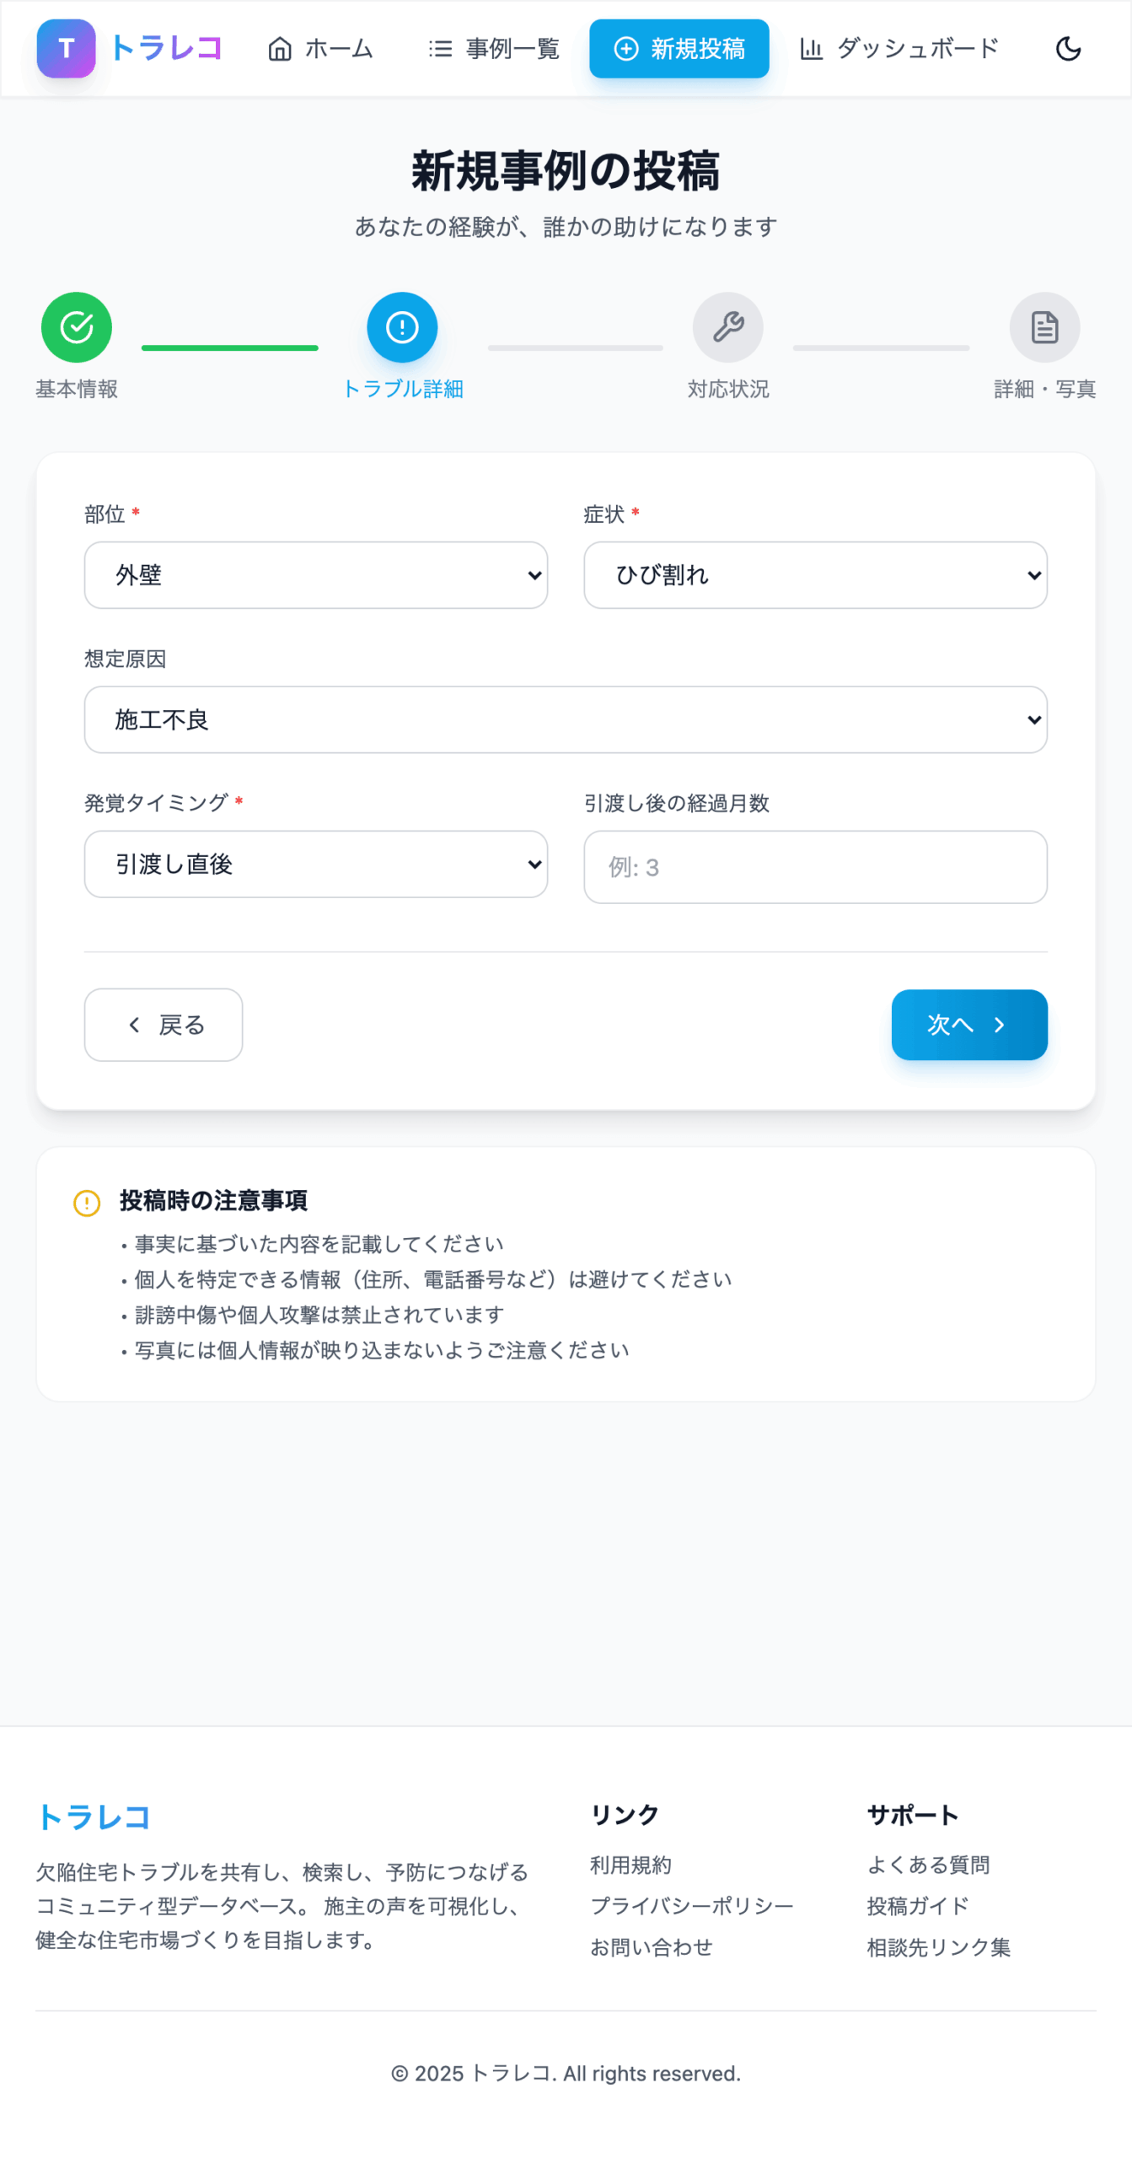Viewport: 1132px width, 2159px height.
Task: Toggle dark mode with the moon icon
Action: (x=1067, y=49)
